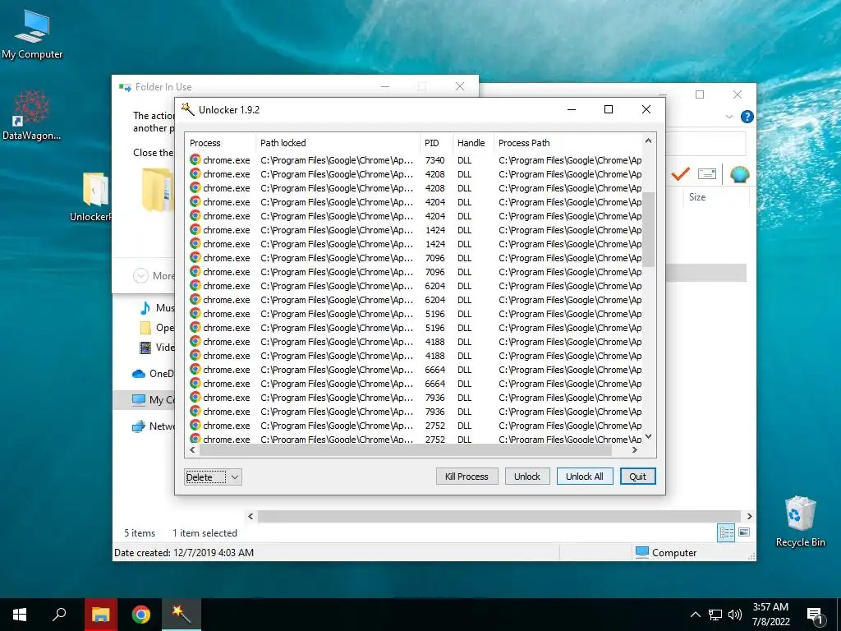
Task: Select the PID 7936 cell in the eighteenth process row
Action: [x=435, y=397]
